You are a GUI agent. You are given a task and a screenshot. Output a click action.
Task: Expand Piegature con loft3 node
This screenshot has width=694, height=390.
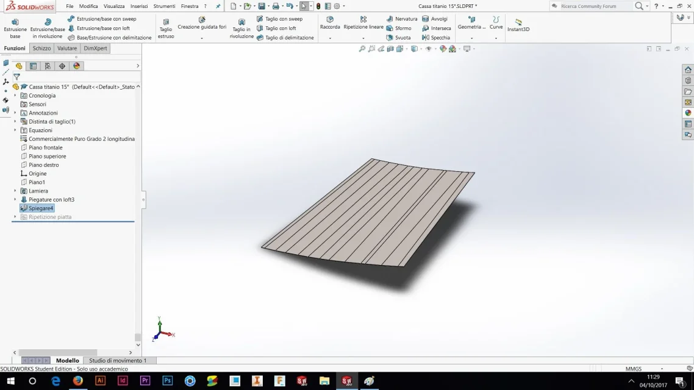[x=15, y=199]
